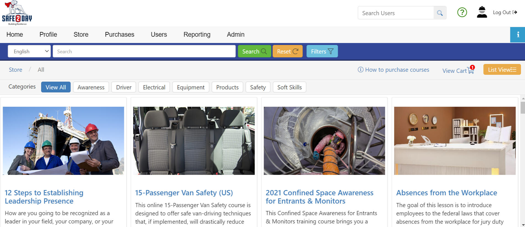Select the Awareness category

[91, 87]
